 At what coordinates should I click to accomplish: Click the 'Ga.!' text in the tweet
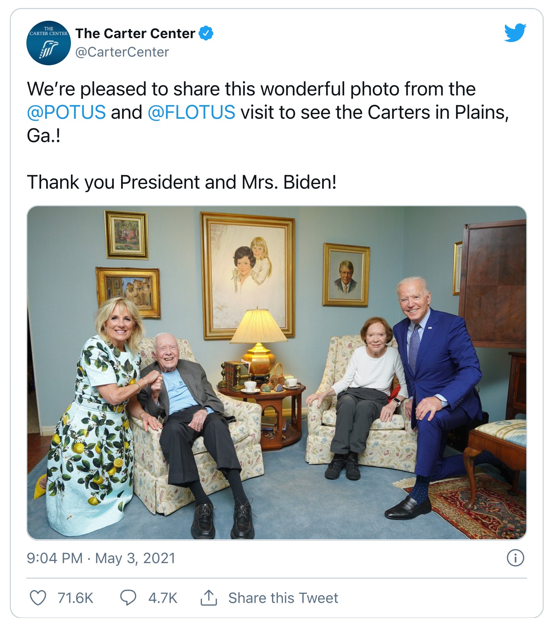(x=43, y=136)
